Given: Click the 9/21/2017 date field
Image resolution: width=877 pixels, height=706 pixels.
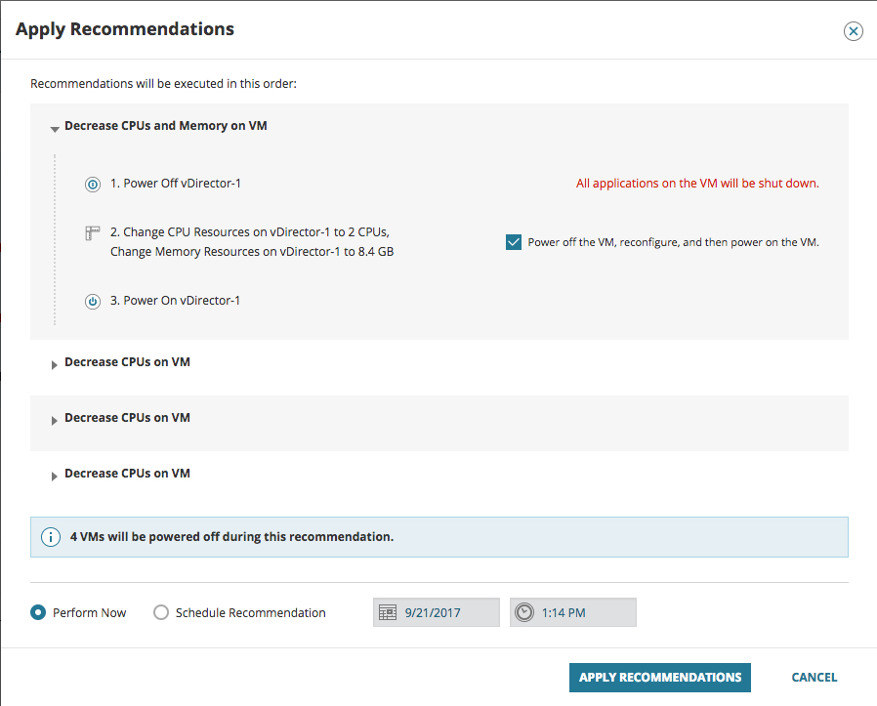Looking at the screenshot, I should [447, 613].
